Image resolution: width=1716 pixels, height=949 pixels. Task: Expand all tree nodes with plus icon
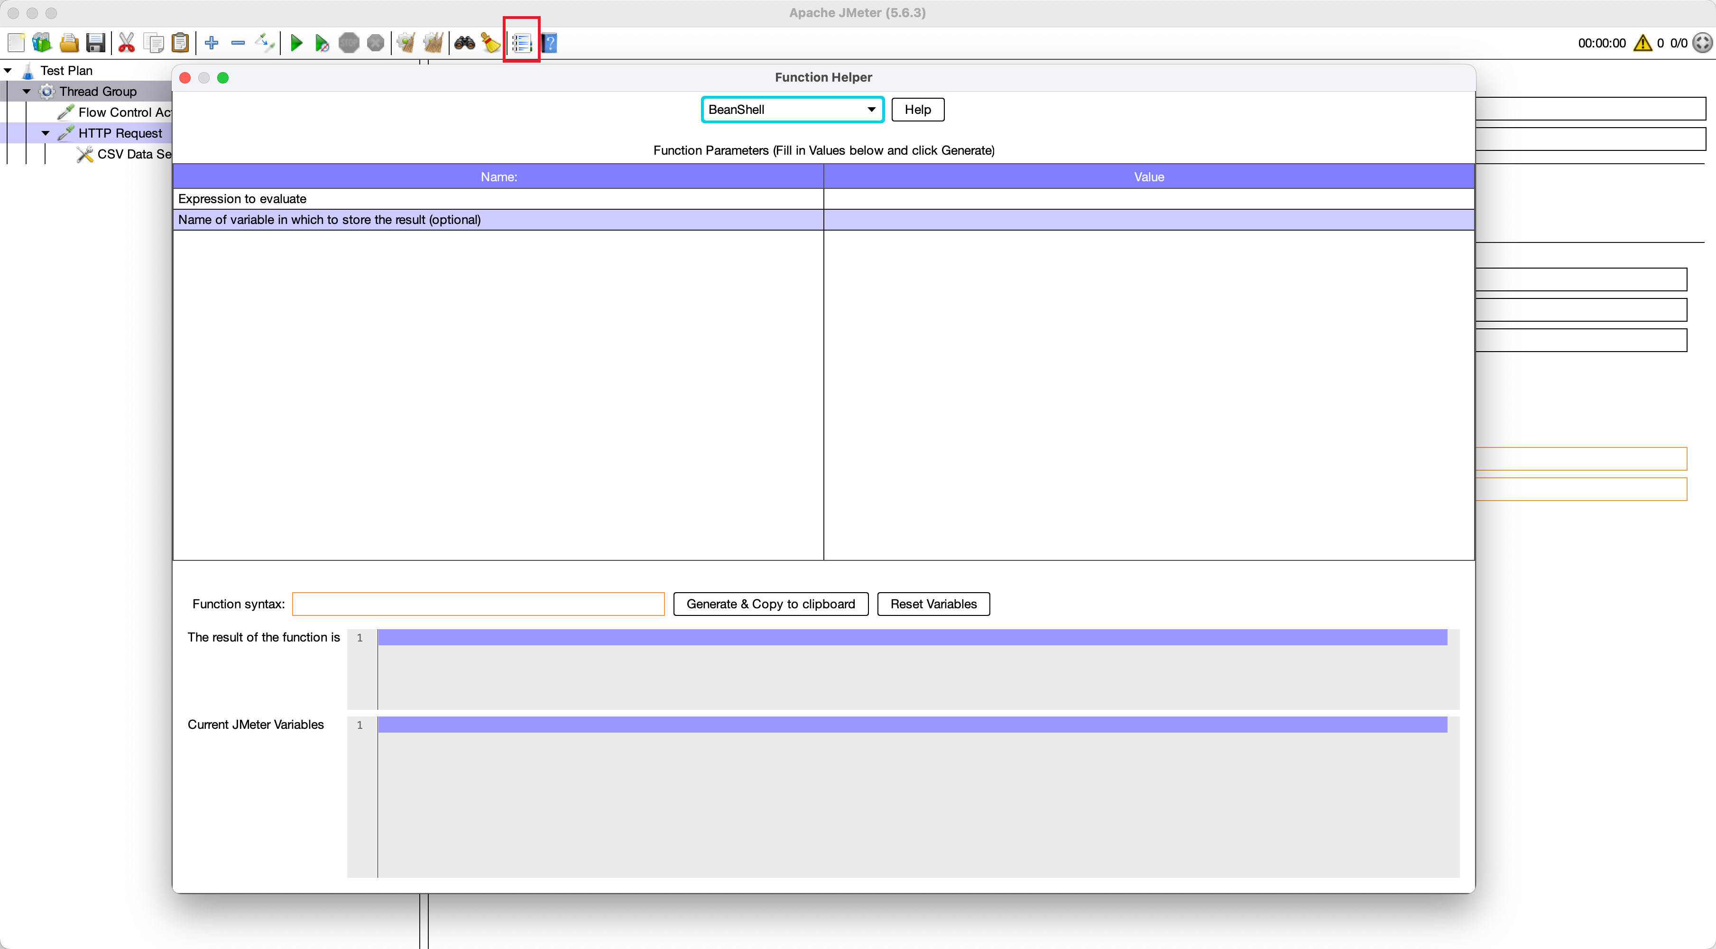click(212, 43)
